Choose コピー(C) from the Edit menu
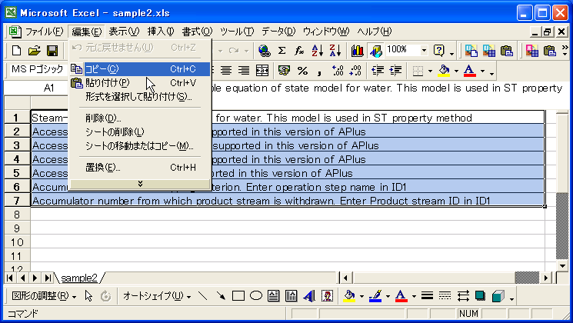Screen dimensions: 573x323 click(140, 68)
